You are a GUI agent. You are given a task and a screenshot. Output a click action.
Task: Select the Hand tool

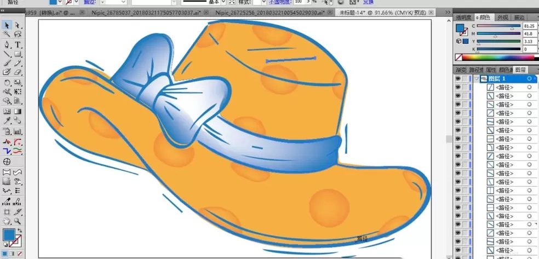click(7, 221)
